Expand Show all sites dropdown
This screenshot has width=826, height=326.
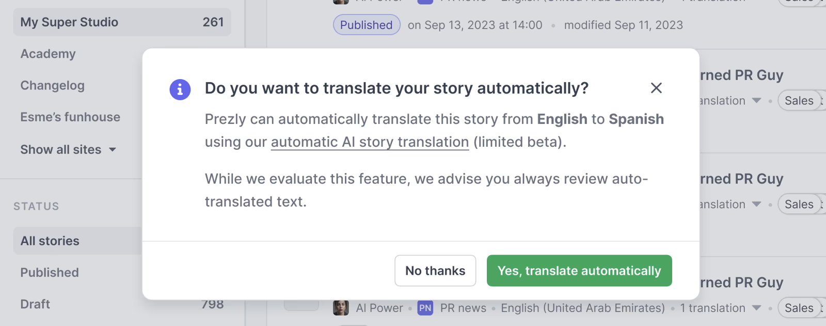68,150
